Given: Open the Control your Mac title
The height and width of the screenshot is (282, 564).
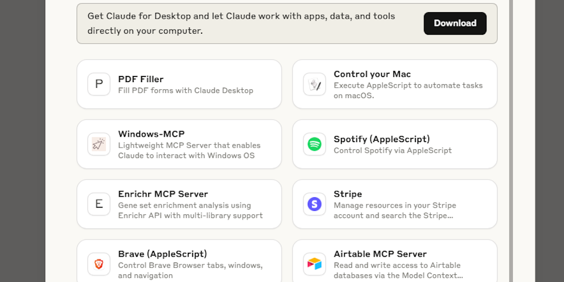Looking at the screenshot, I should 372,74.
